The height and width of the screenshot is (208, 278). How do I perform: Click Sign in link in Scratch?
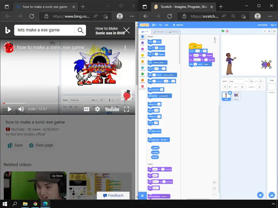tap(273, 25)
